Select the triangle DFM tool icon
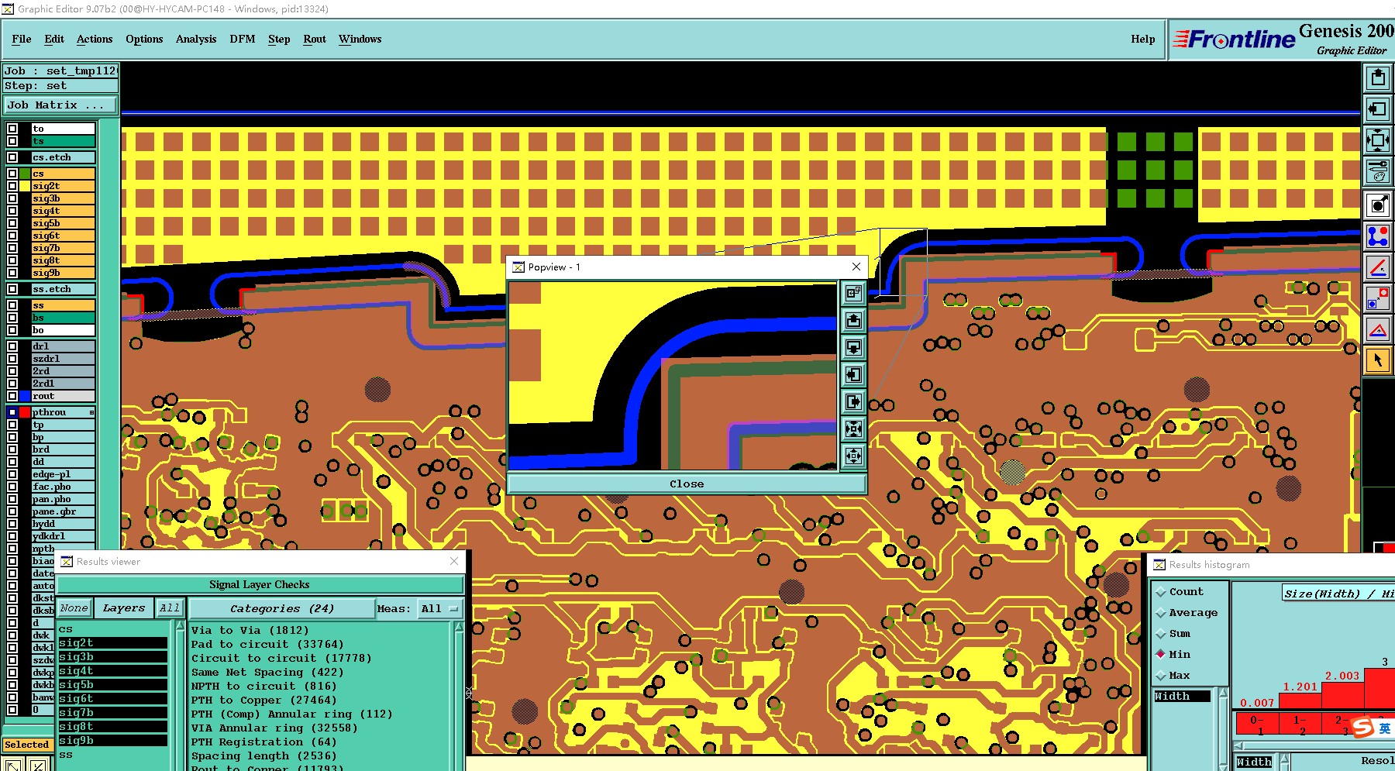1395x771 pixels. coord(1377,329)
